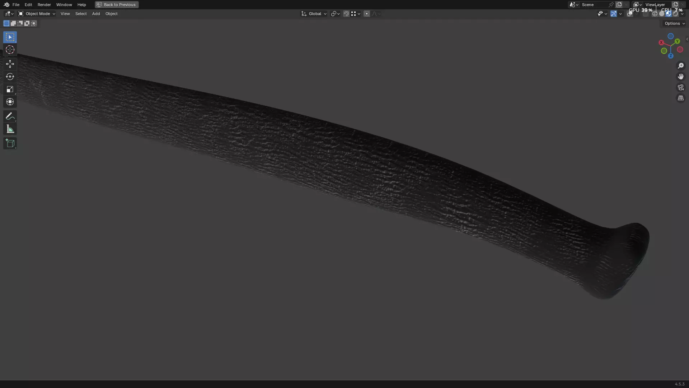Open the Window menu
The image size is (689, 388).
click(x=64, y=5)
